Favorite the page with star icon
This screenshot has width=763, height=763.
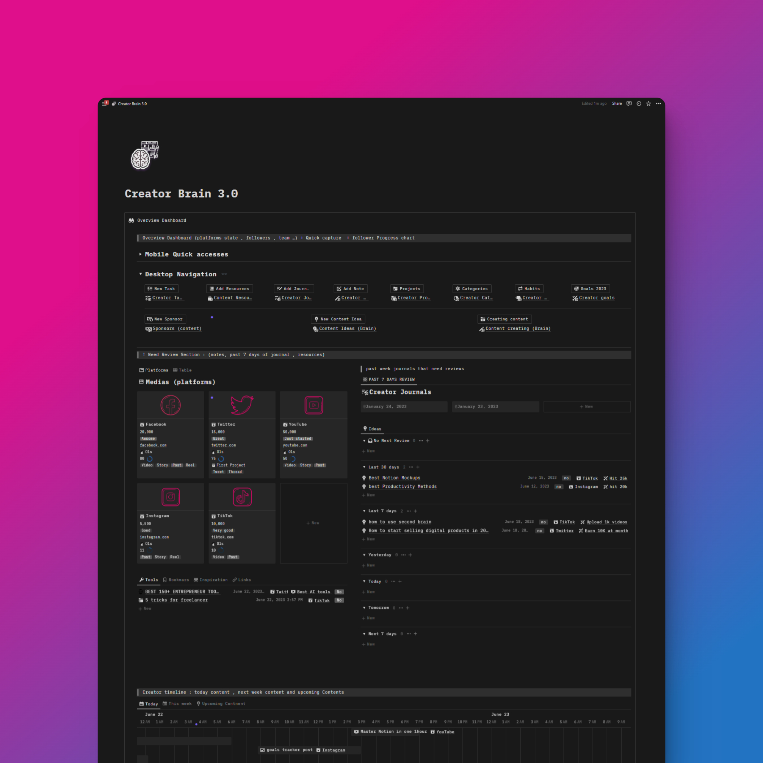coord(648,103)
